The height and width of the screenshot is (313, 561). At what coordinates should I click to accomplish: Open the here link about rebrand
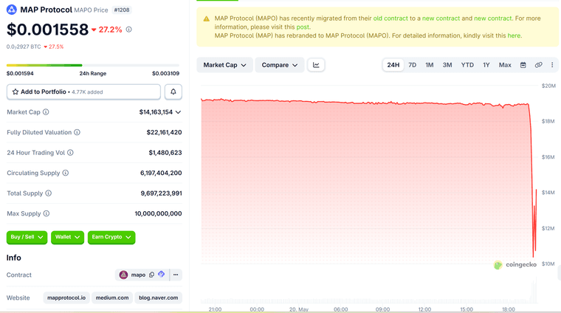[x=514, y=35]
